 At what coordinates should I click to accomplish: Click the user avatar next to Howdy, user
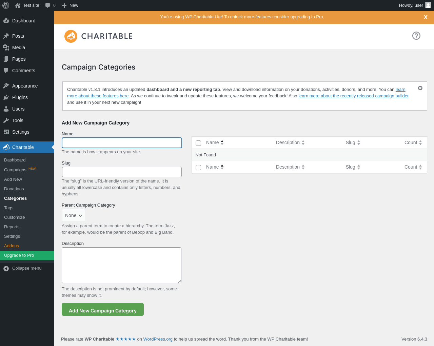coord(428,5)
